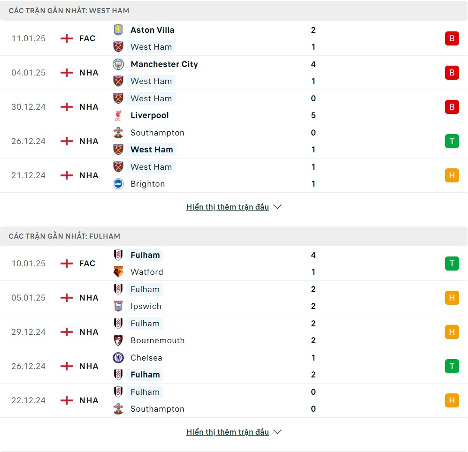Viewport: 468px width, 452px height.
Task: Open 'Hiển thị thêm trận đấu' under West Ham
Action: click(x=228, y=207)
